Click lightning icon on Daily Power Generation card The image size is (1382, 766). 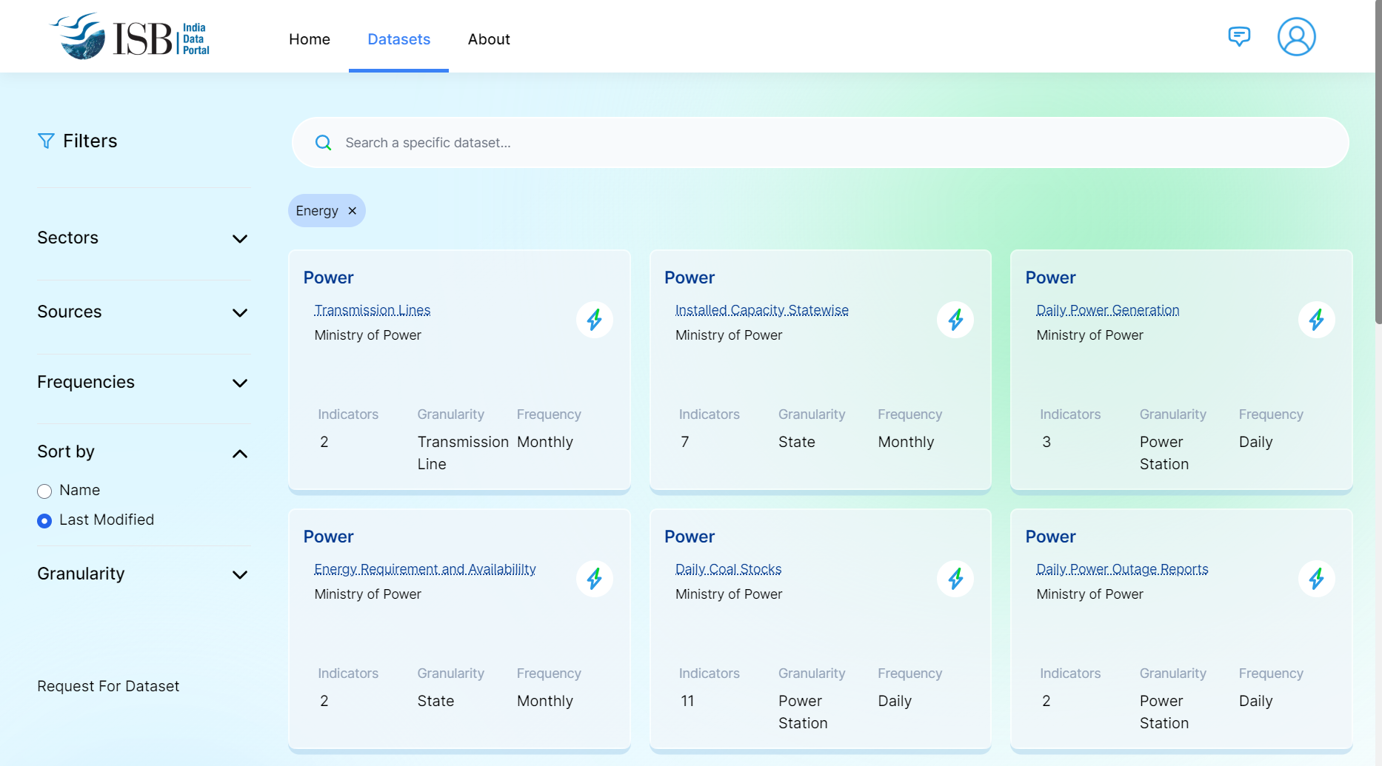pos(1316,320)
